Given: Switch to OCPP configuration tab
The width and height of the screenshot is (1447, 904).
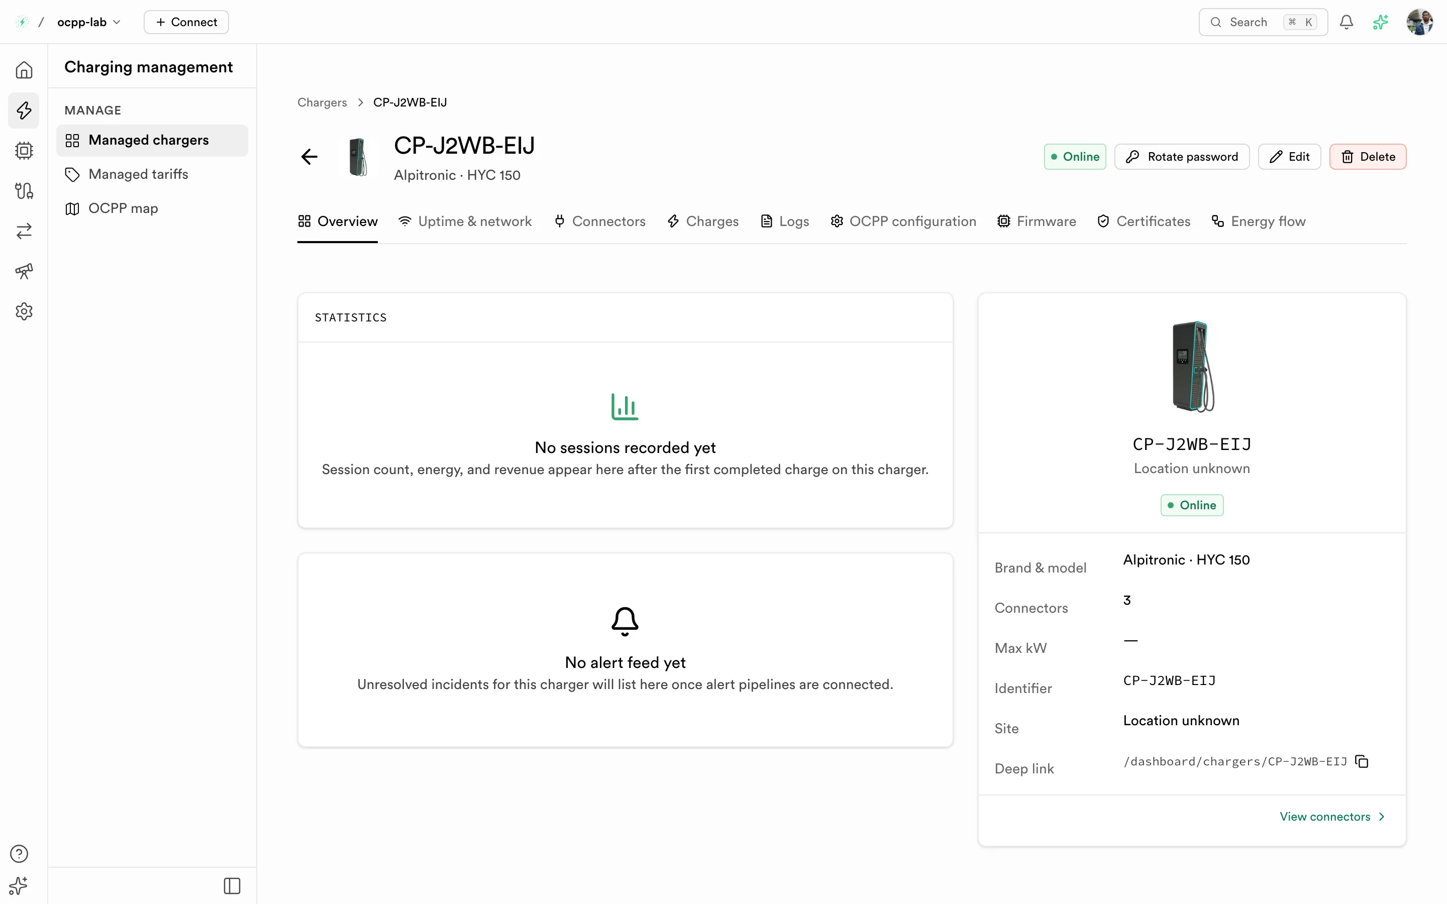Looking at the screenshot, I should point(903,221).
